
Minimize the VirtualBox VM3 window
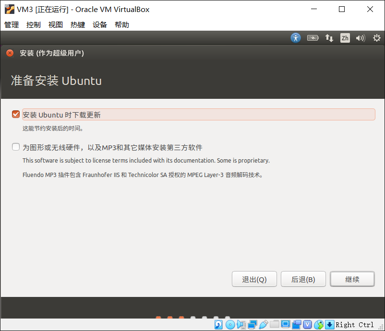point(314,9)
